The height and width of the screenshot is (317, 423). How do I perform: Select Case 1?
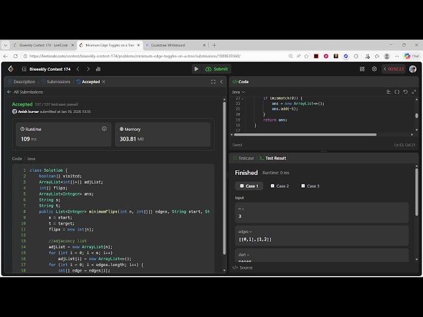(x=249, y=186)
